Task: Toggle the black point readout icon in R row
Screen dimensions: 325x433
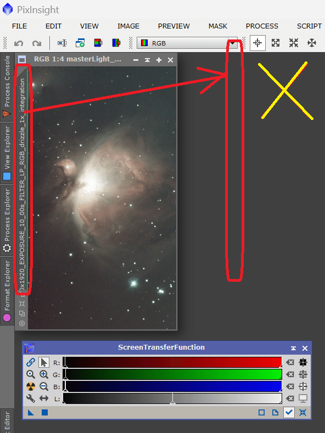Action: (303, 362)
